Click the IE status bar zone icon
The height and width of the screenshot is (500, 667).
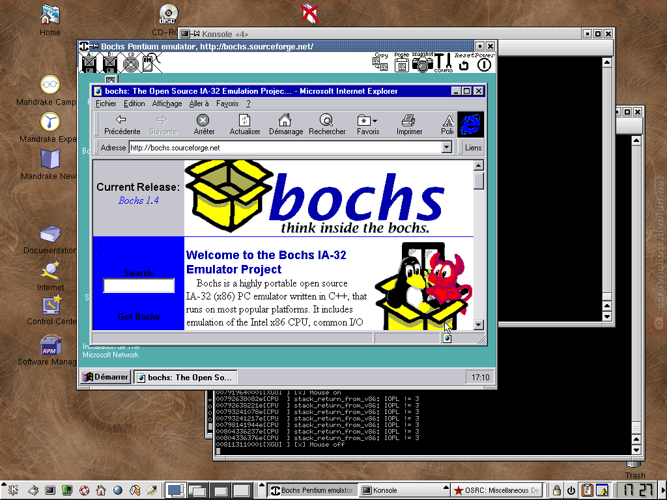pyautogui.click(x=447, y=339)
